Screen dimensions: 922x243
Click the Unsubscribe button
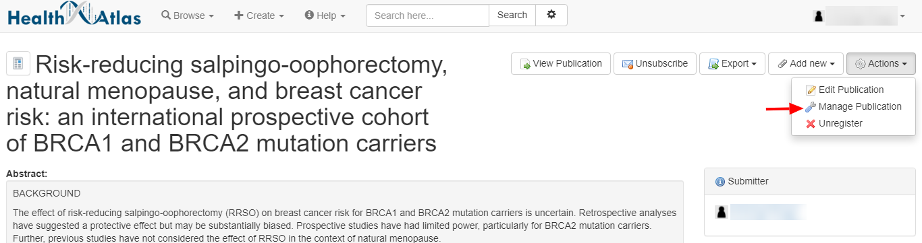[655, 64]
